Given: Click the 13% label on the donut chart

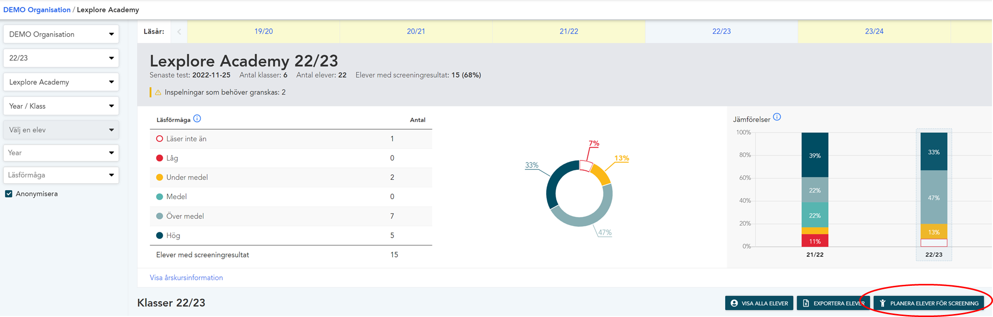Looking at the screenshot, I should (621, 158).
